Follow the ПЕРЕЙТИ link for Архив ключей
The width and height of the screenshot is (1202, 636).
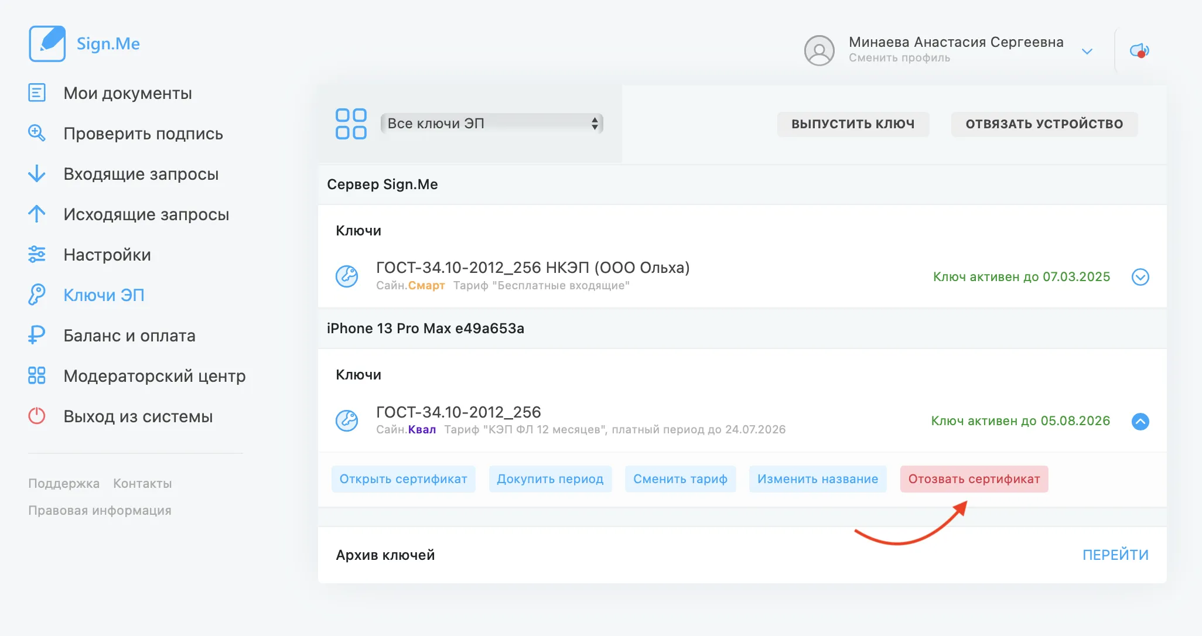click(1115, 555)
